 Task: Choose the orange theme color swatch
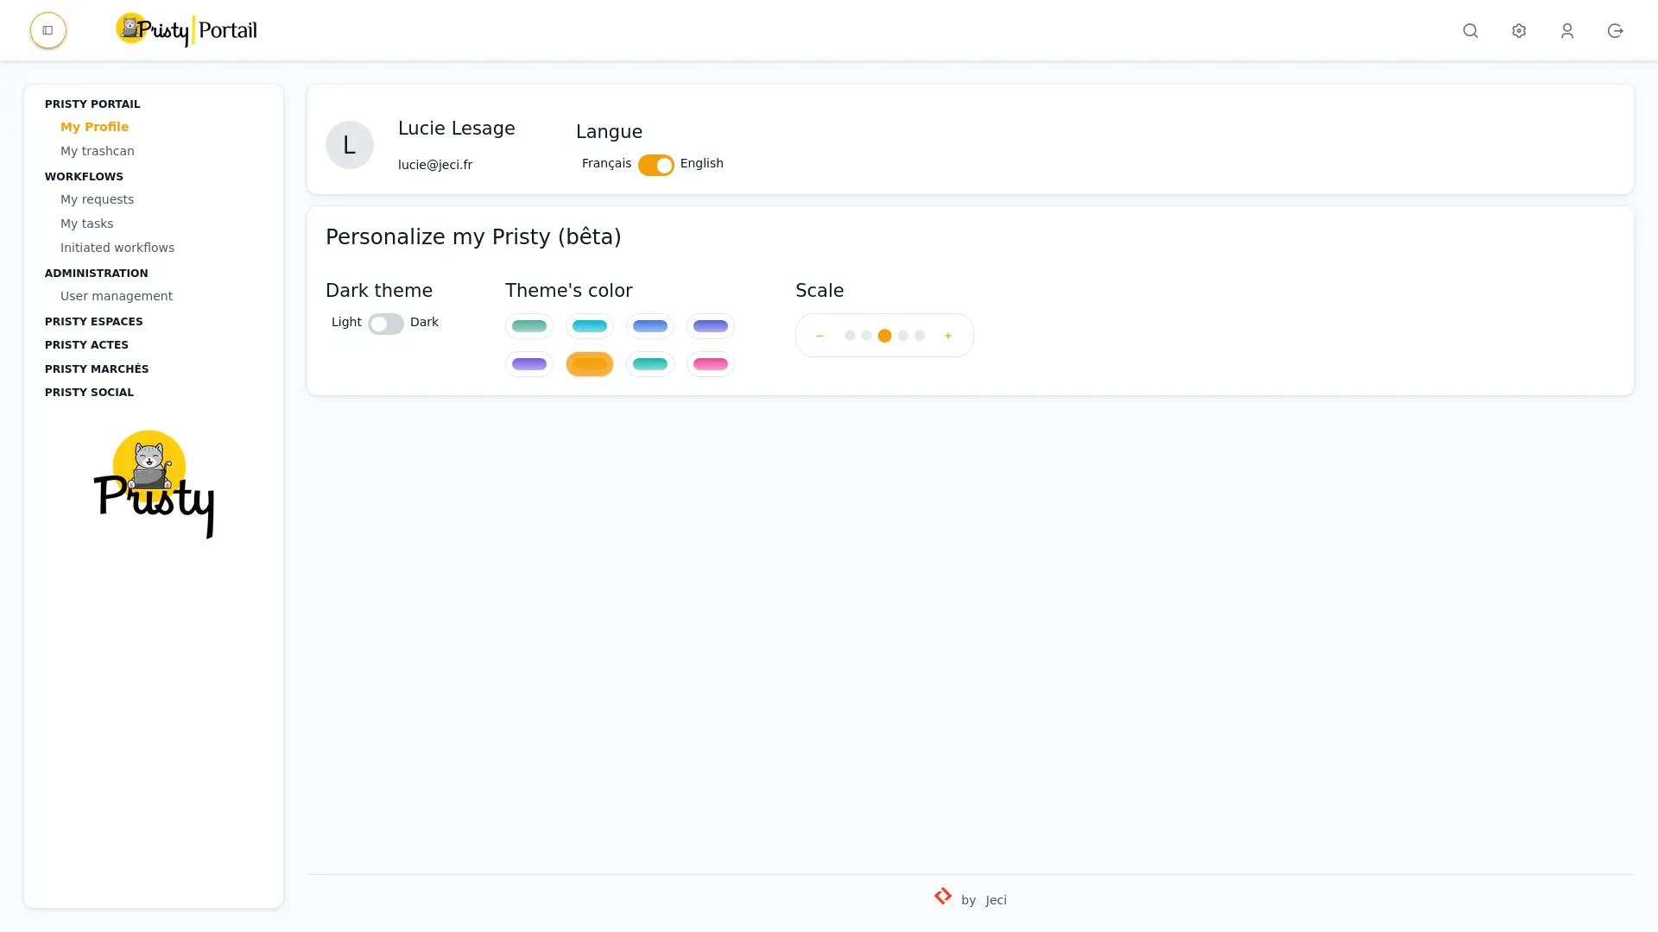[589, 364]
